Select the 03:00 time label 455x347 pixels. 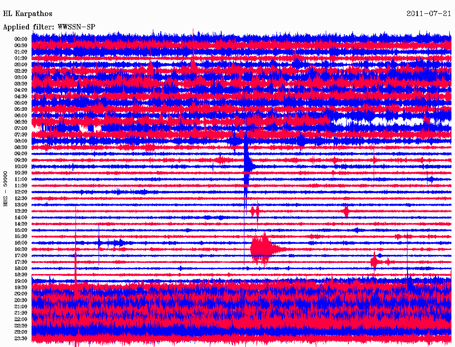click(x=21, y=77)
